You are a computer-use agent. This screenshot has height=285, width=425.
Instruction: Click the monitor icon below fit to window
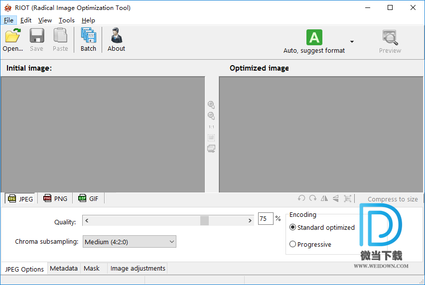pos(211,149)
